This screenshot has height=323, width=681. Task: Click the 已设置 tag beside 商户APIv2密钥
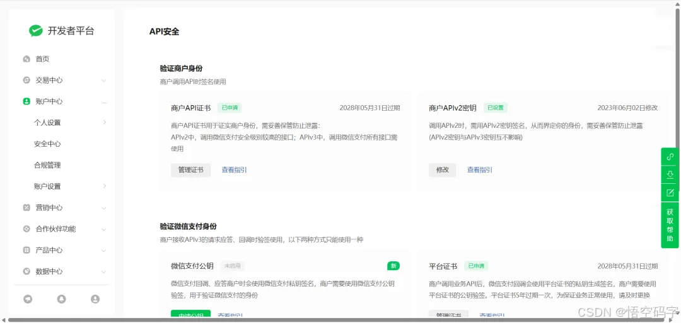pyautogui.click(x=495, y=108)
